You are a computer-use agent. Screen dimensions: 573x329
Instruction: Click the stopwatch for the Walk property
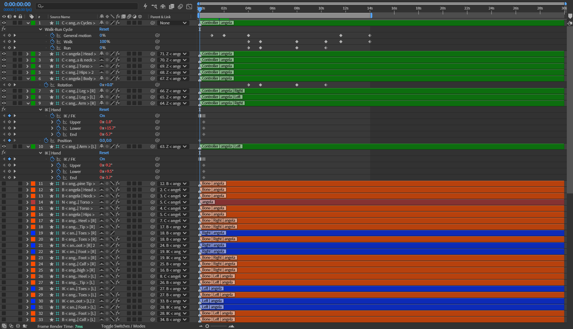point(52,41)
